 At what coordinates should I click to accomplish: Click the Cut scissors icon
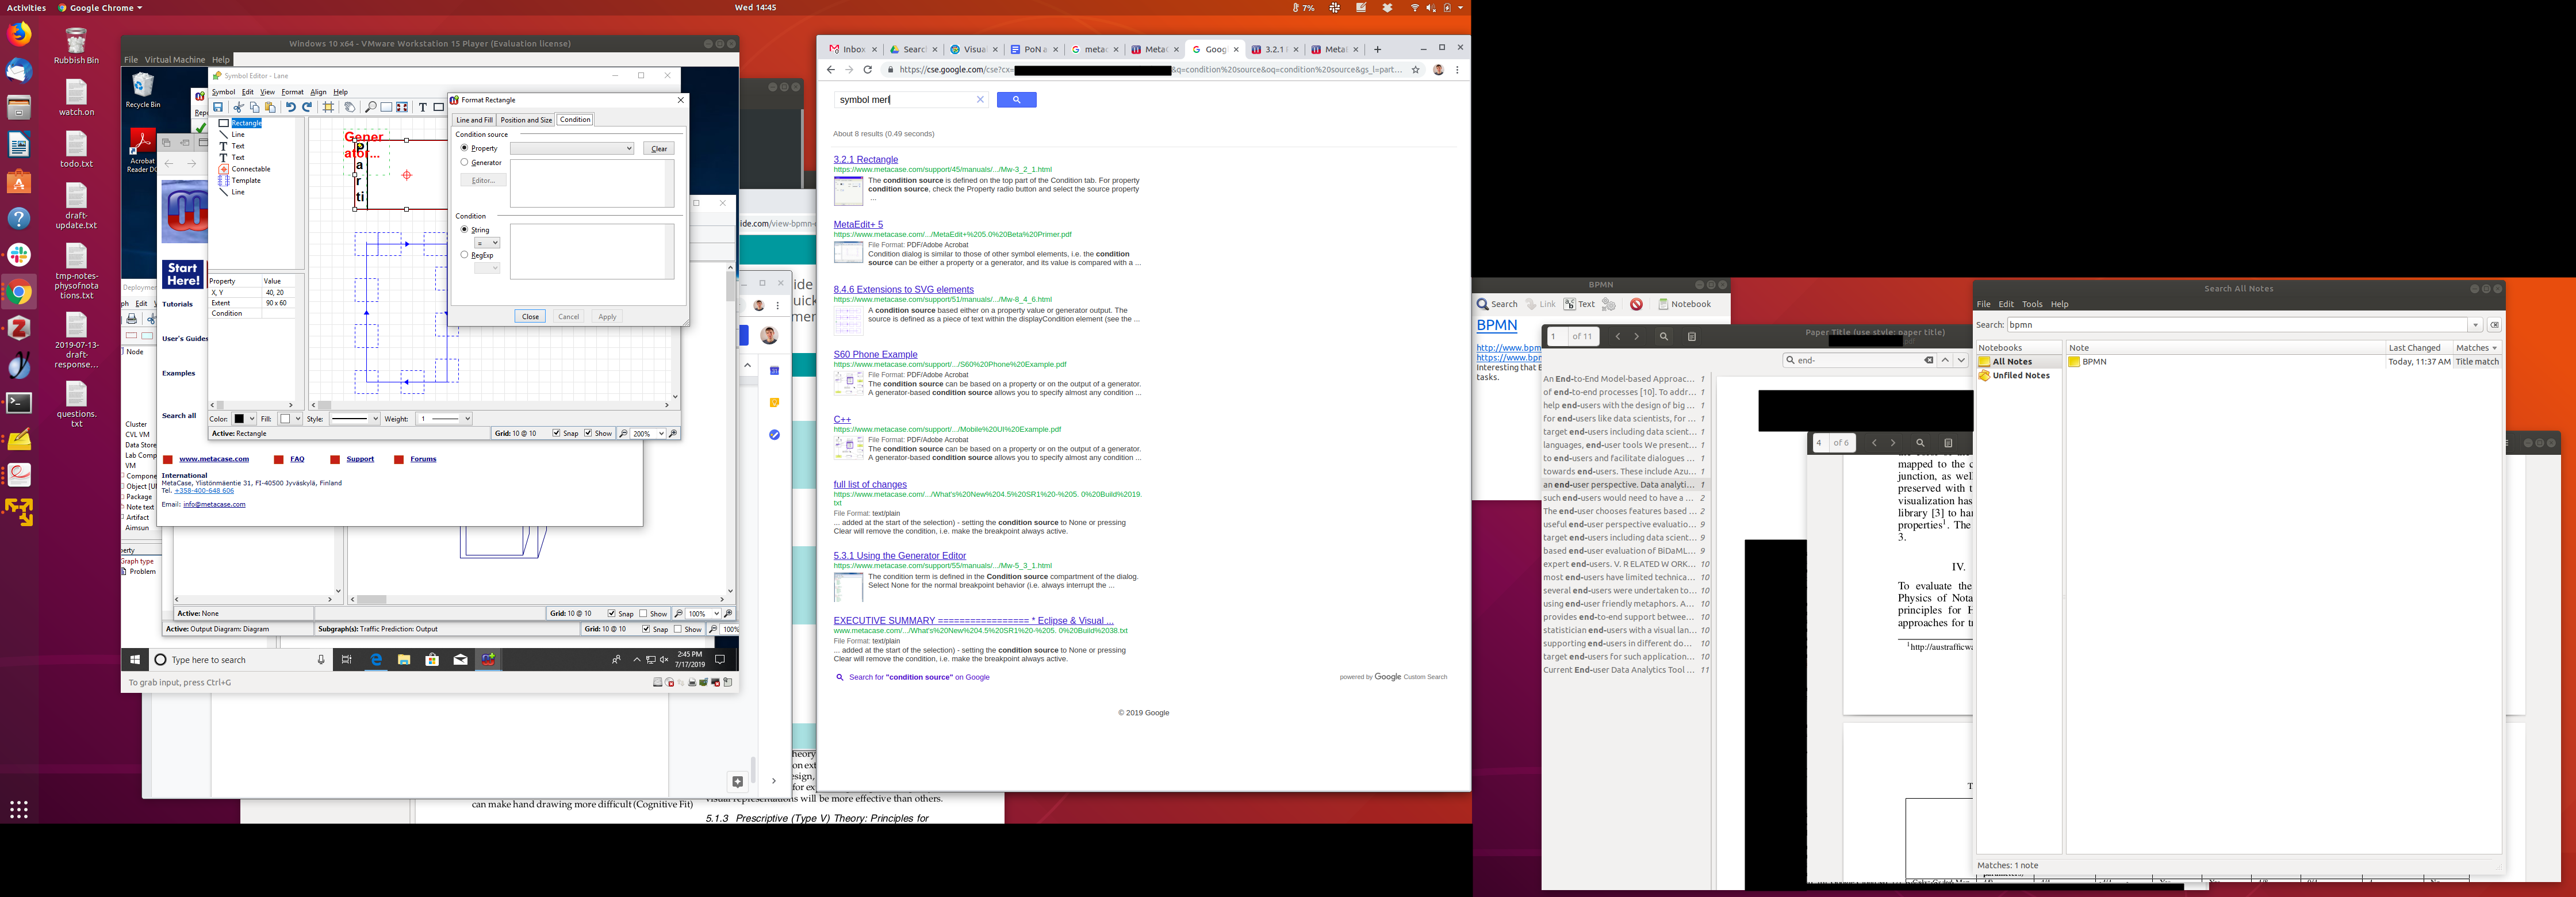[x=238, y=107]
